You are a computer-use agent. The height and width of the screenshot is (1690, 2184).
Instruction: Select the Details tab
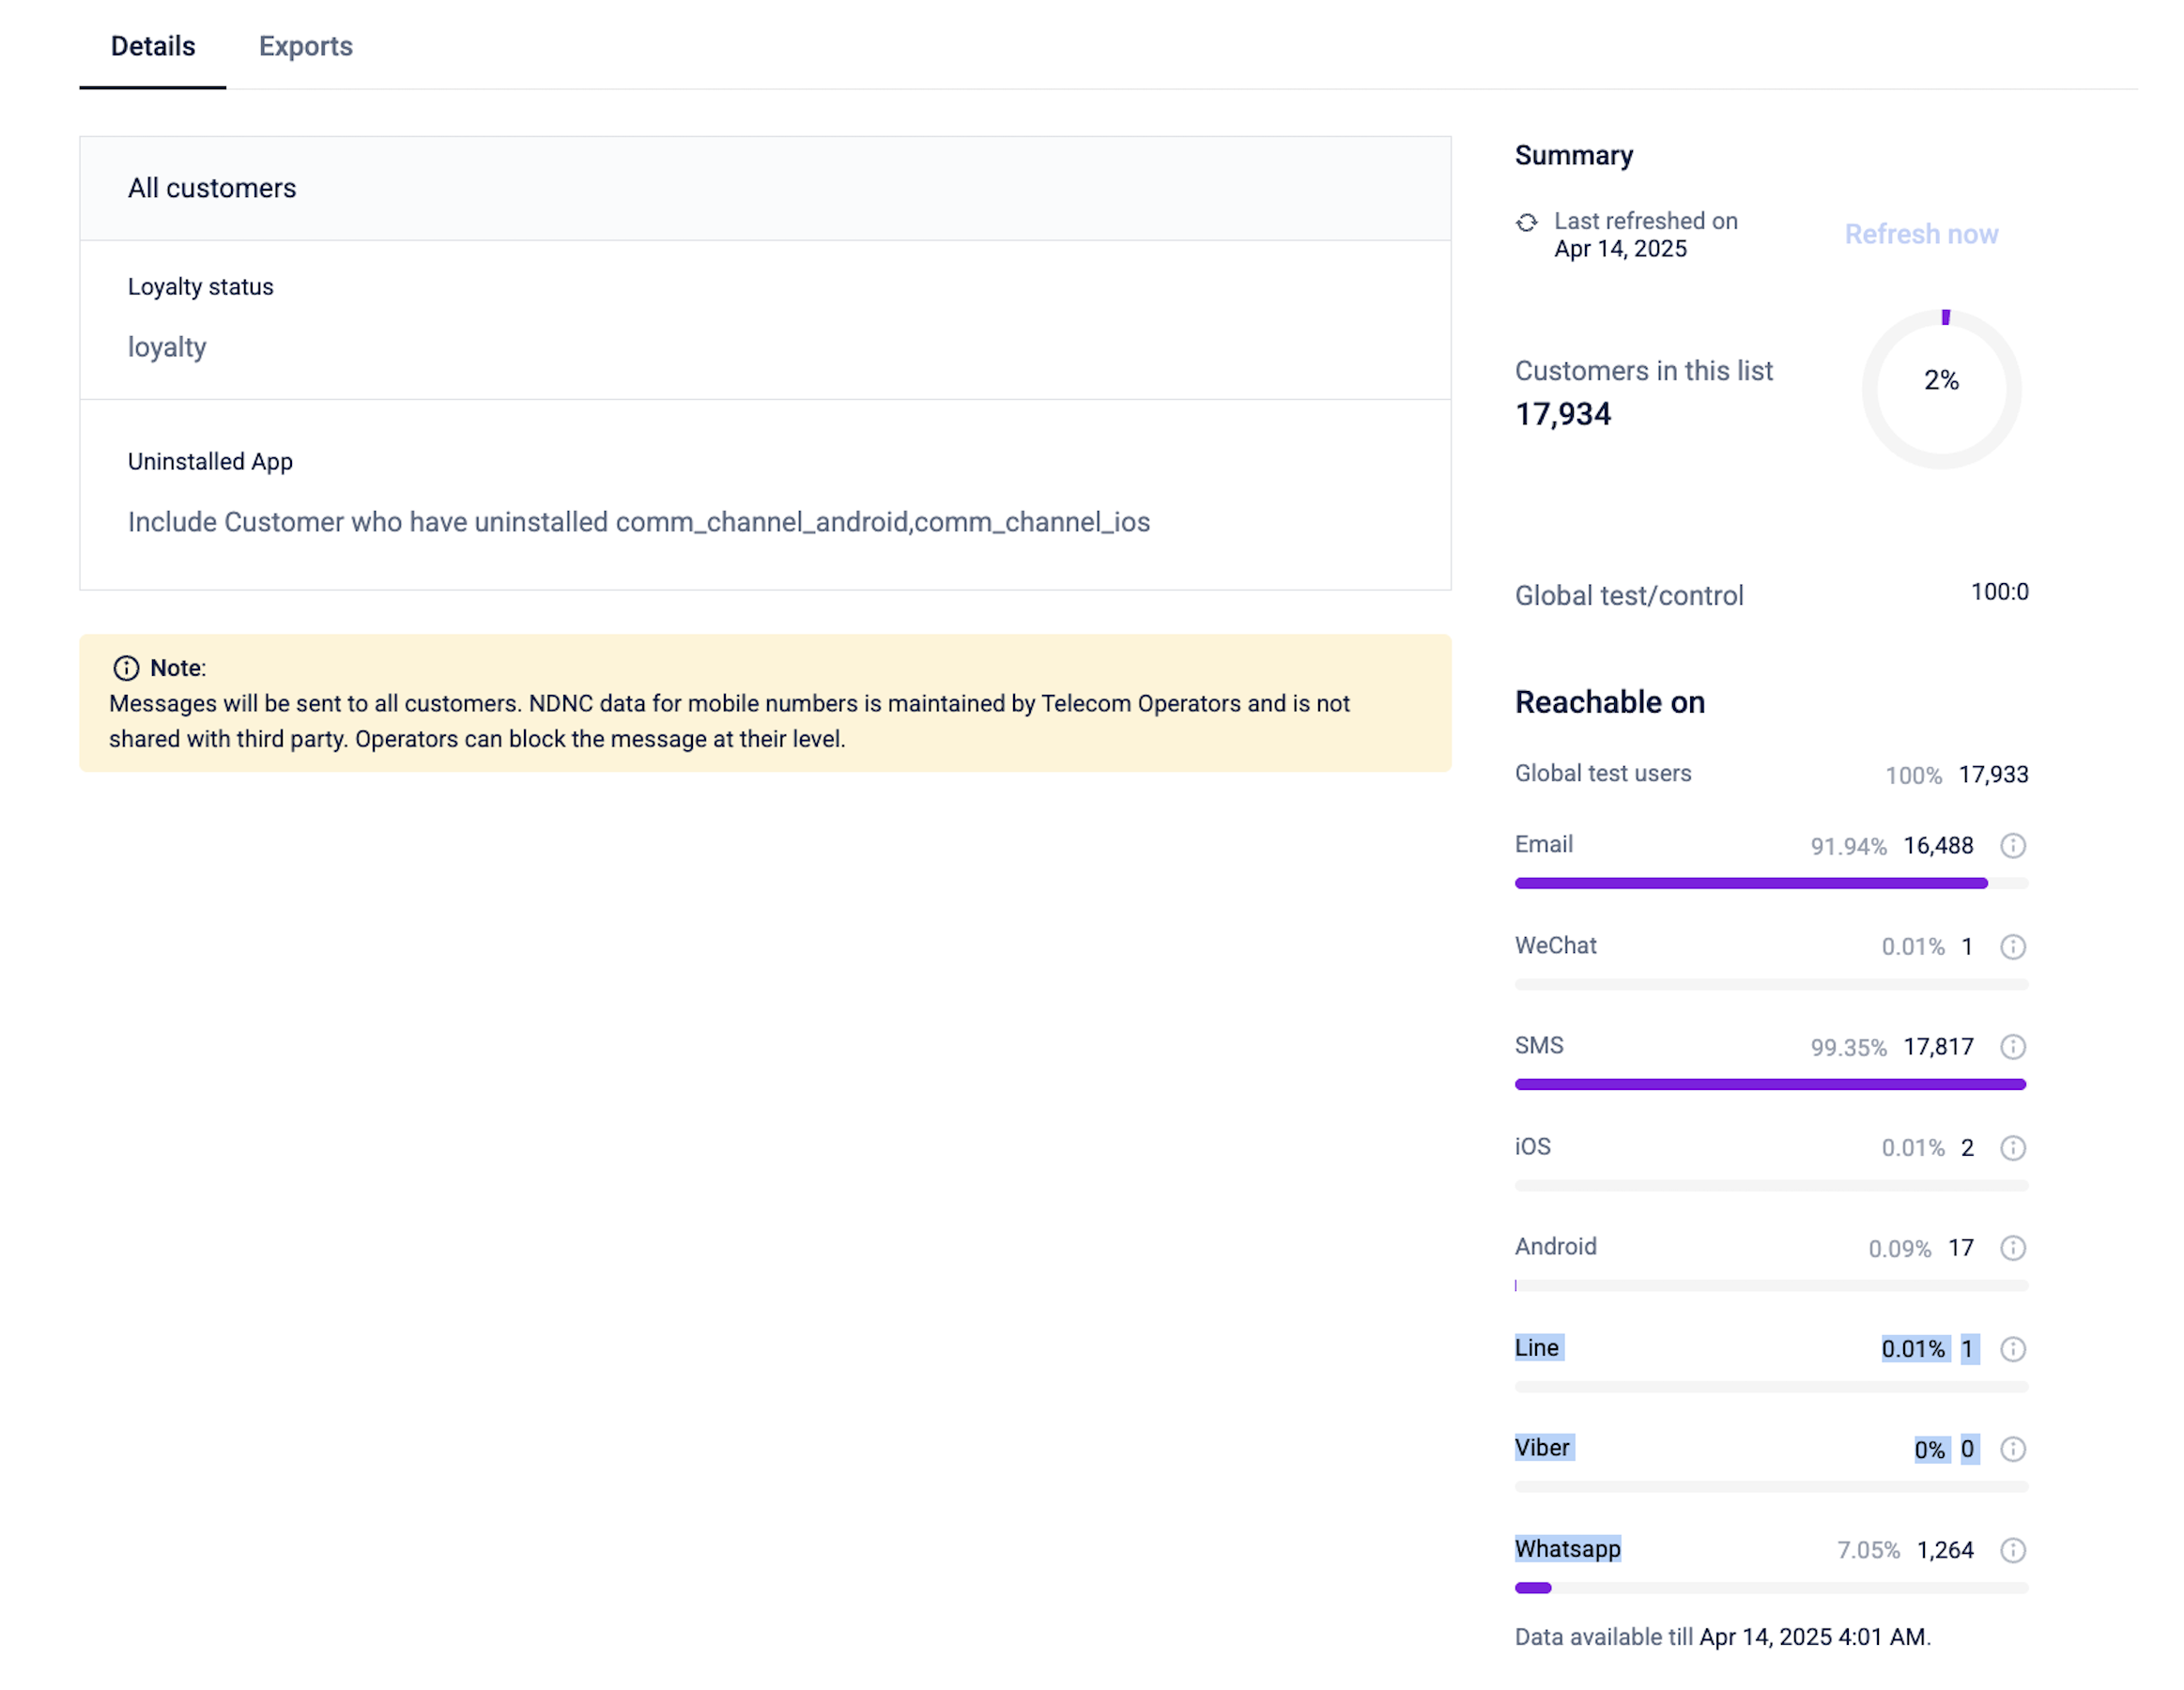coord(153,46)
